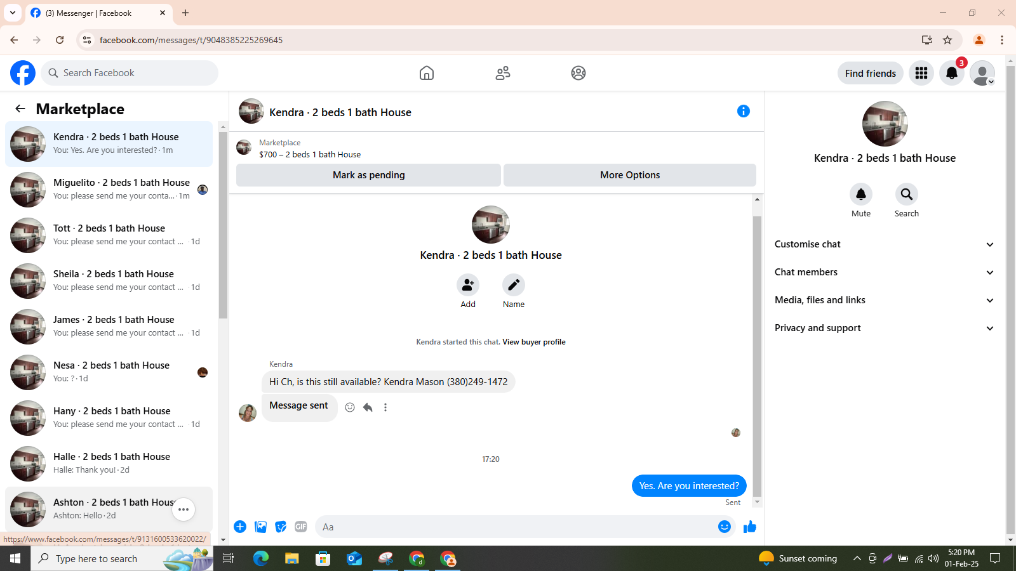Open Hany conversation

(109, 418)
